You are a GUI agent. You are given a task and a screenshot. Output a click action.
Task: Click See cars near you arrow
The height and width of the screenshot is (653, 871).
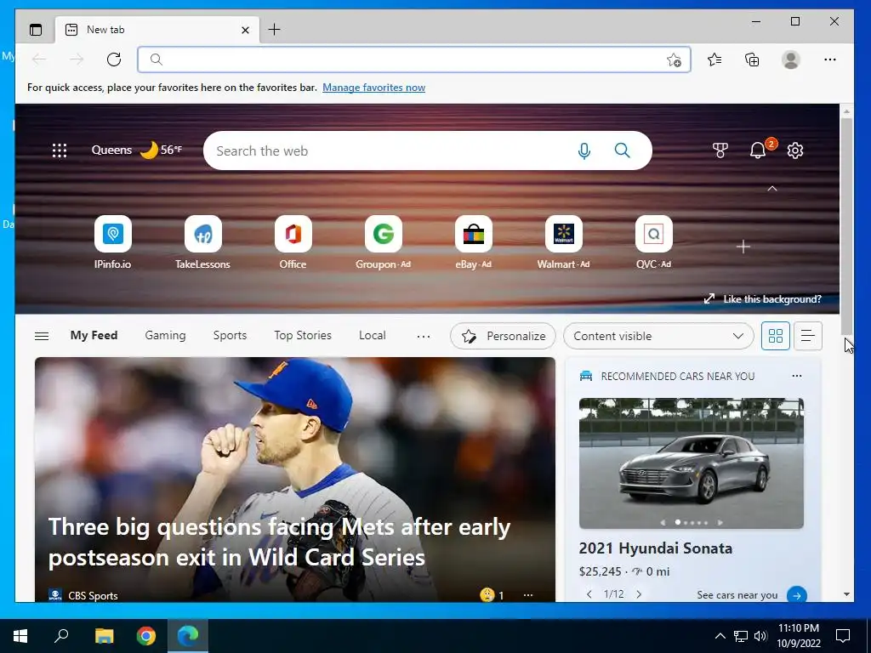[x=796, y=594]
